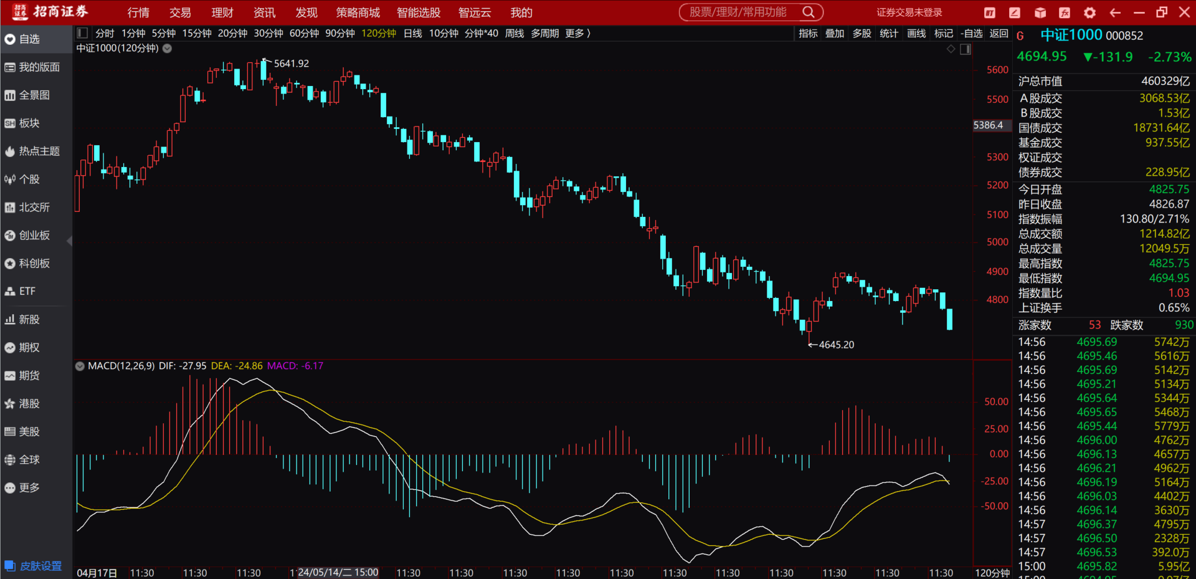Click 画线 drawing tools button

tap(916, 33)
